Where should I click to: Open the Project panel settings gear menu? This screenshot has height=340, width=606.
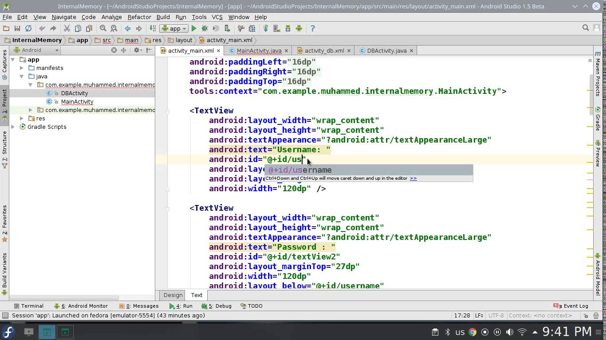tap(136, 50)
